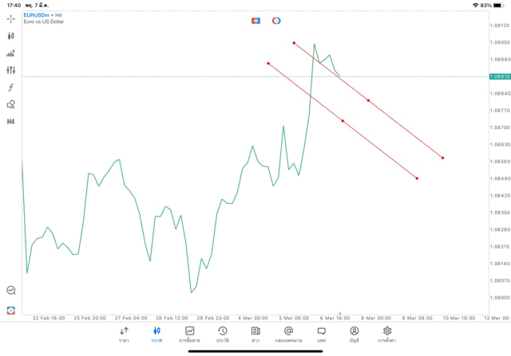Image resolution: width=511 pixels, height=356 pixels.
Task: Open the candlestick chart type selector
Action: click(11, 36)
